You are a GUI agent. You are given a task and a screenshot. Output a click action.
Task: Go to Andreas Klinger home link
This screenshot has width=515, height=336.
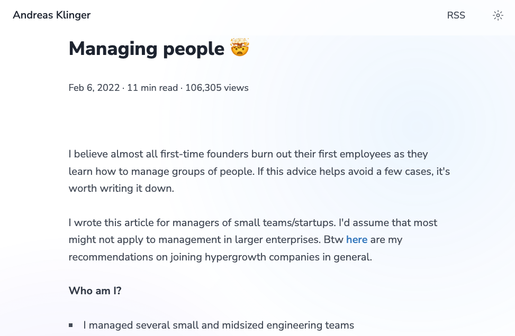coord(52,15)
